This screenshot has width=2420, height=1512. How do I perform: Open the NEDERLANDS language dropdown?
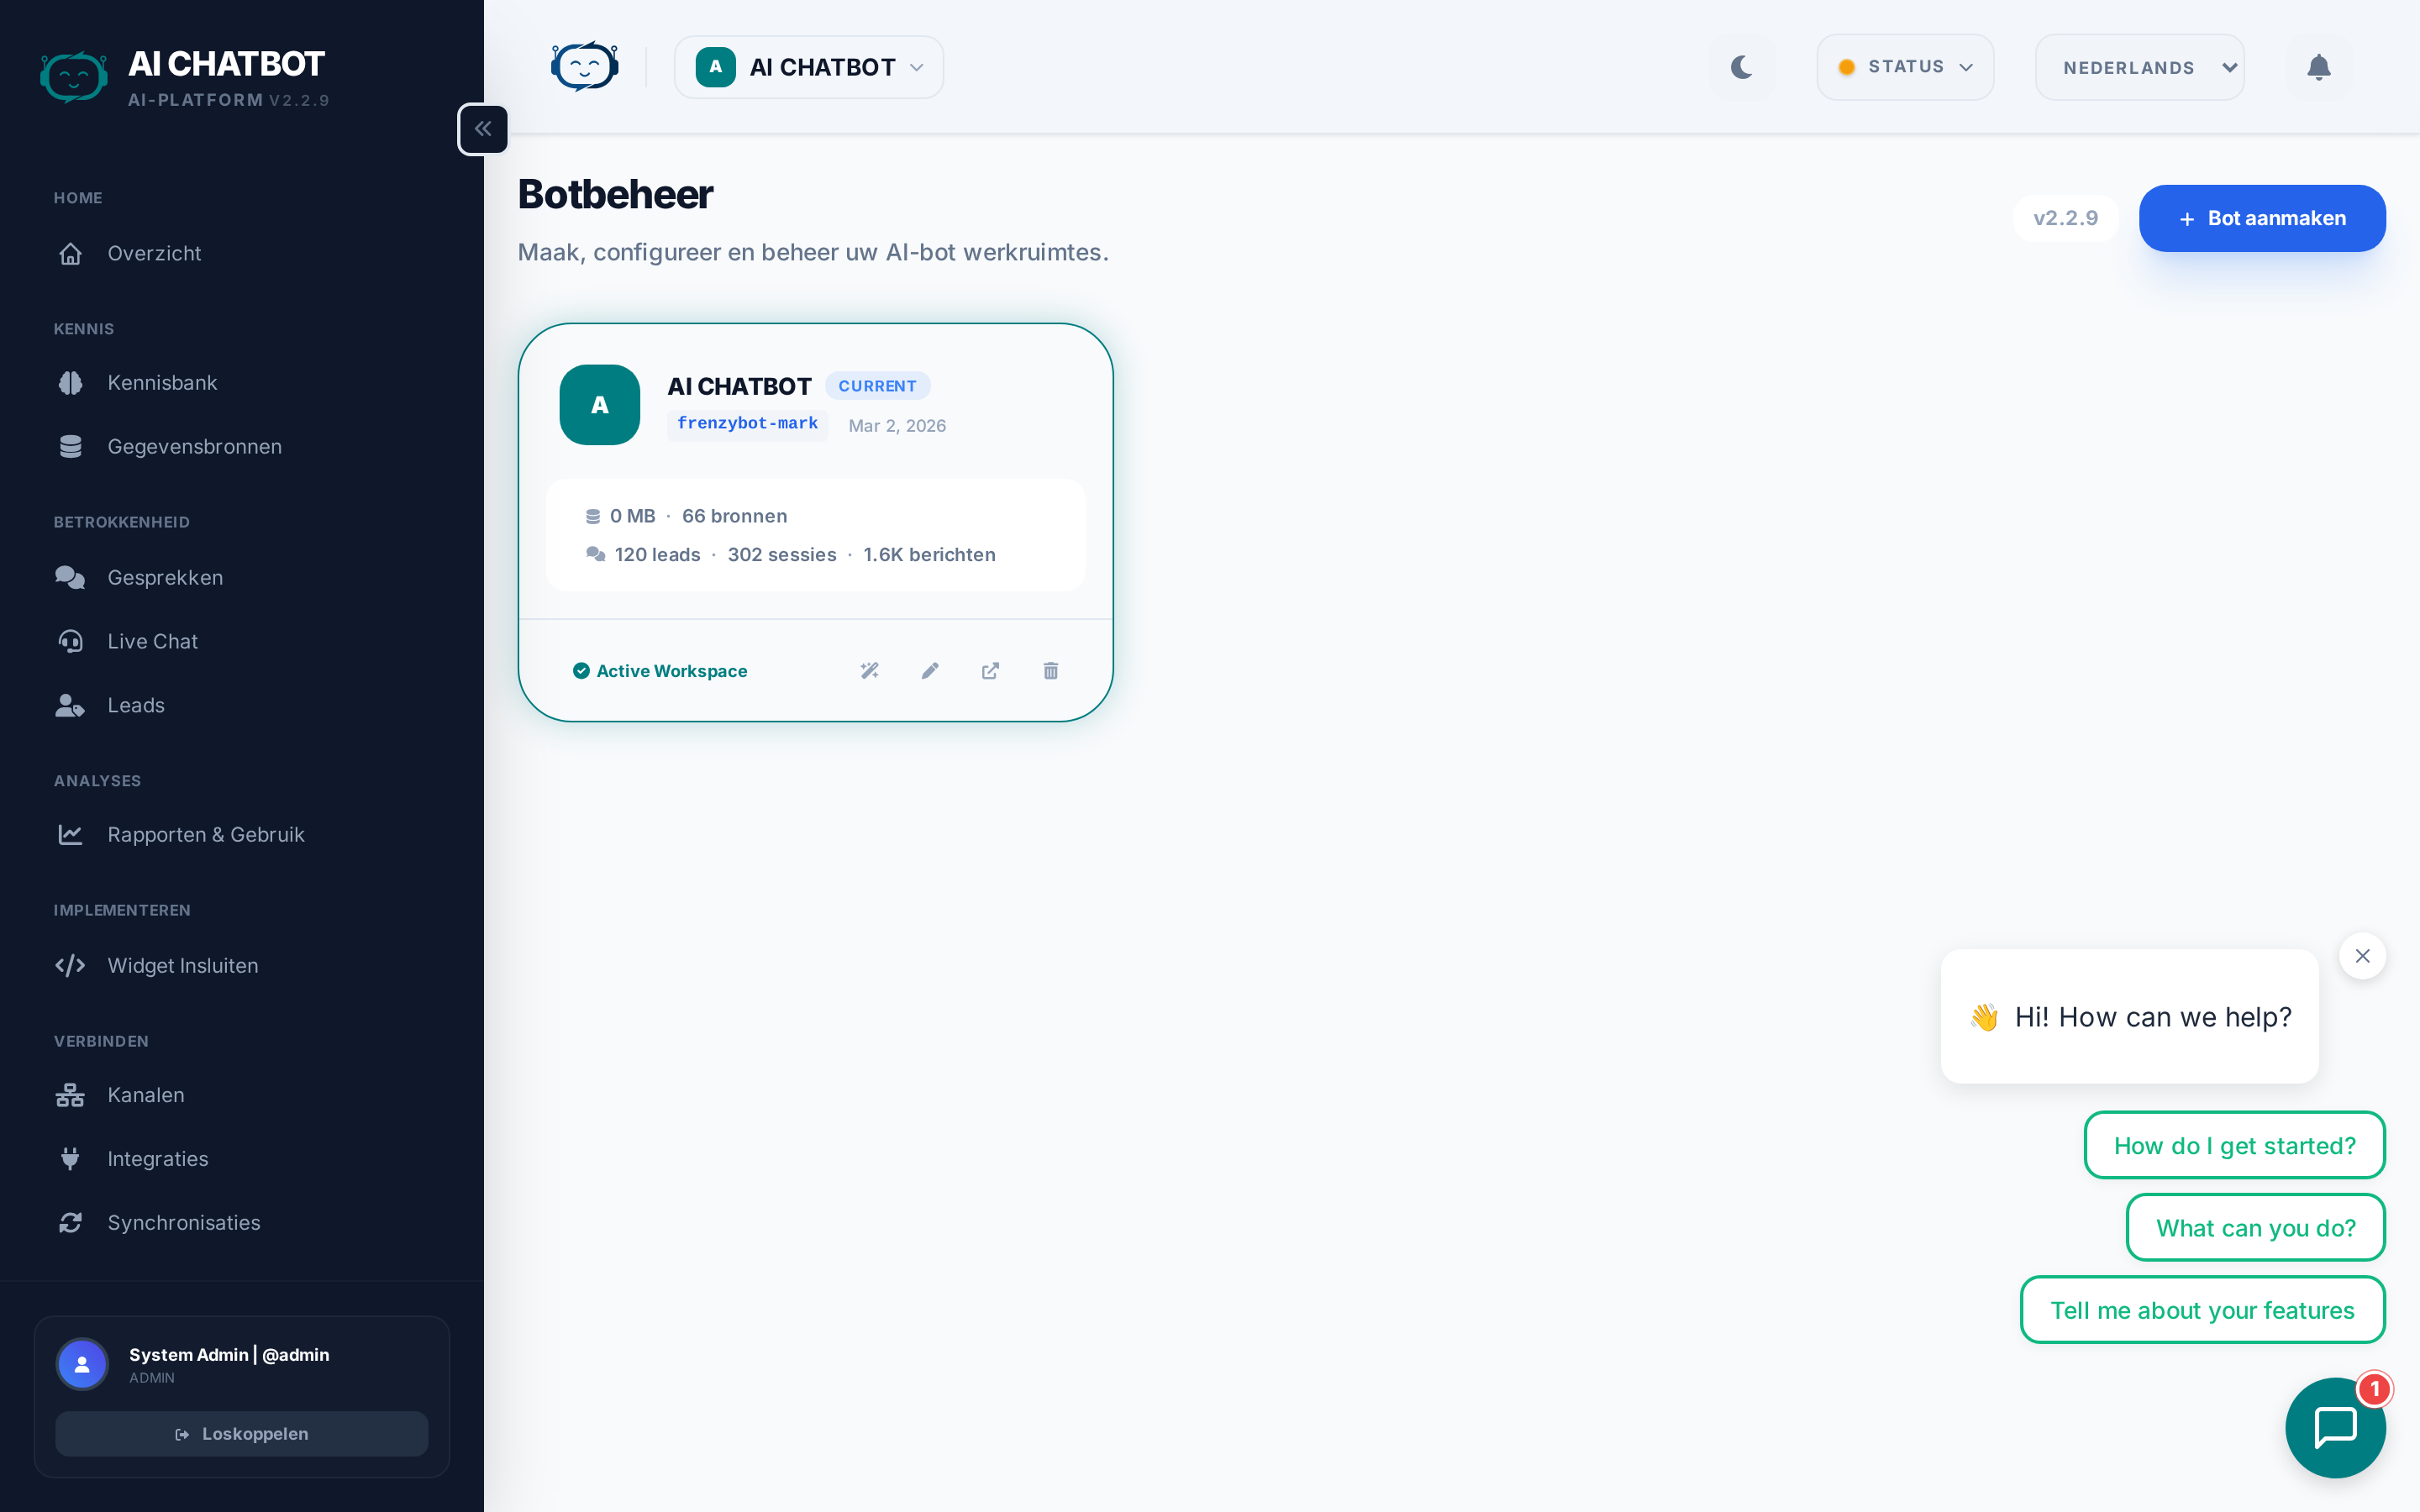pyautogui.click(x=2139, y=67)
